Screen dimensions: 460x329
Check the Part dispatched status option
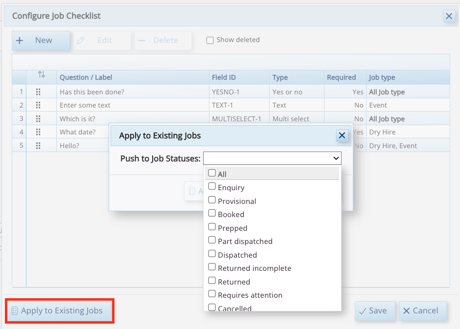point(212,240)
